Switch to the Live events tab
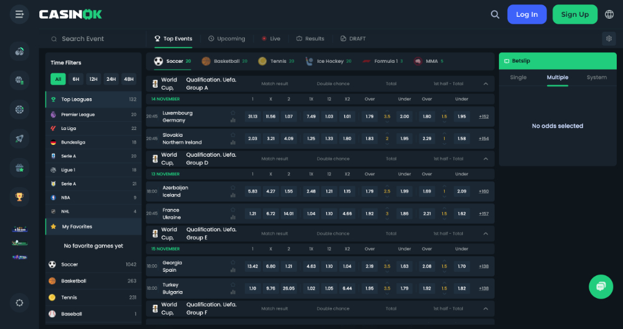 tap(270, 39)
